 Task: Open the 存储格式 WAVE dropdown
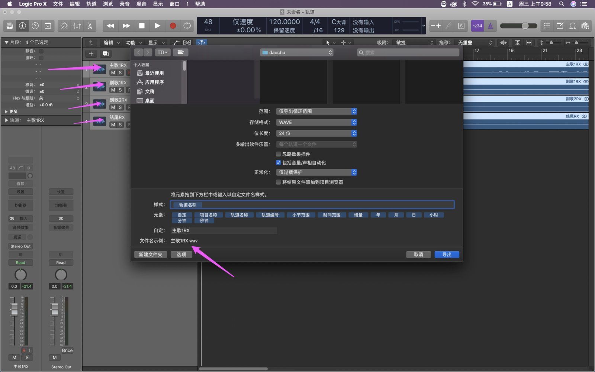pos(316,122)
